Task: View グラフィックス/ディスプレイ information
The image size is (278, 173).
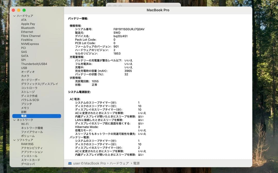Action: tap(40, 84)
